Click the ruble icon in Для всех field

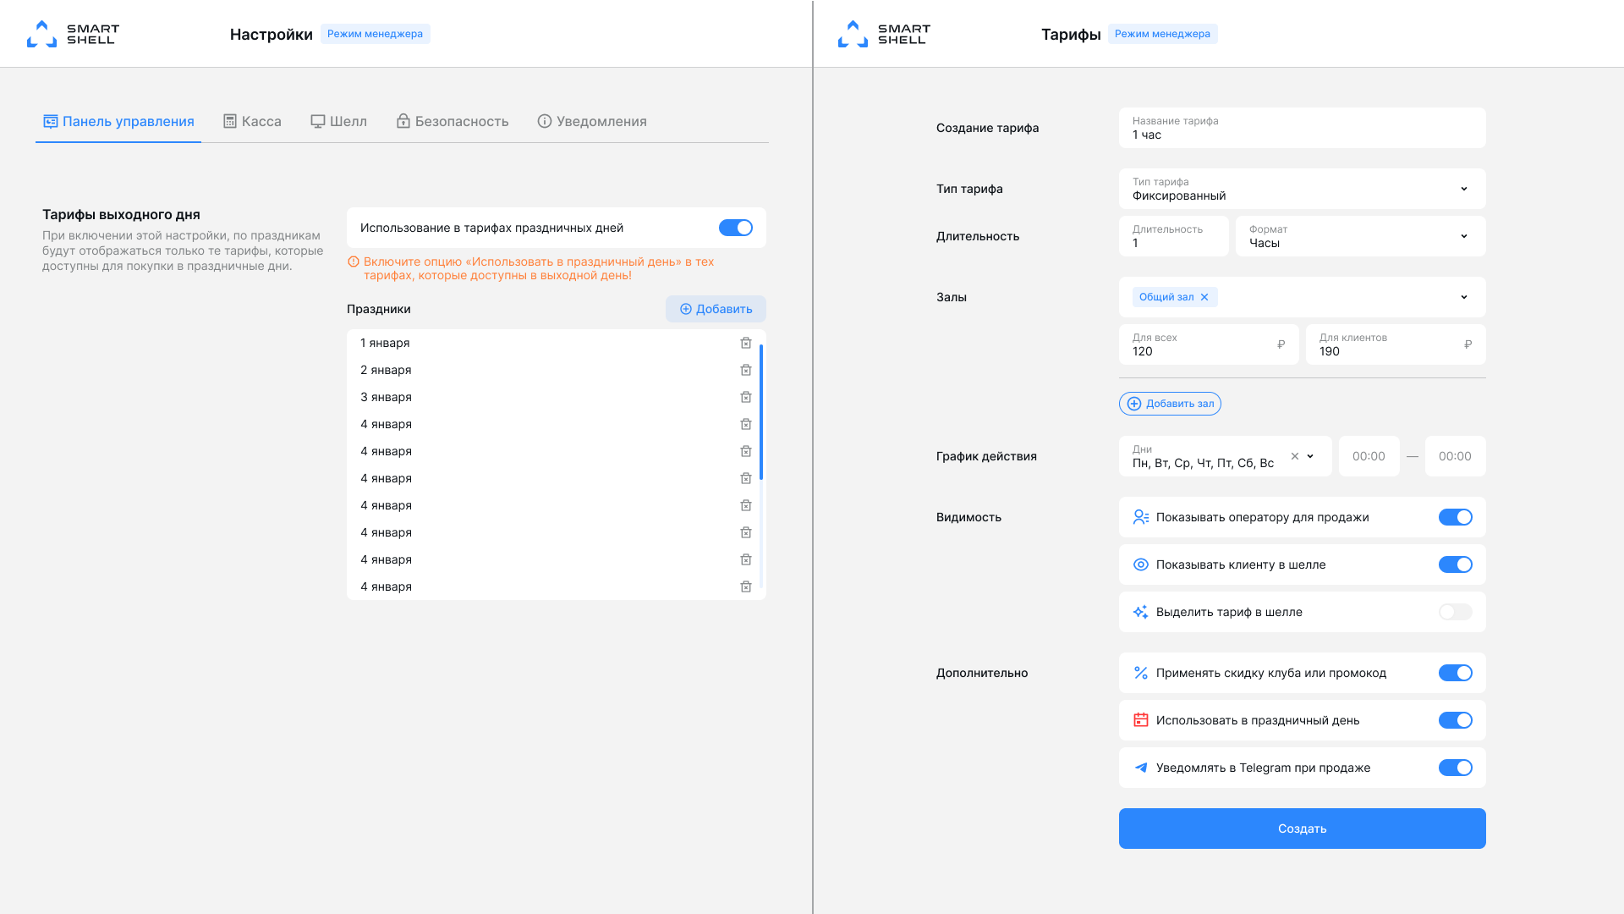click(x=1281, y=344)
